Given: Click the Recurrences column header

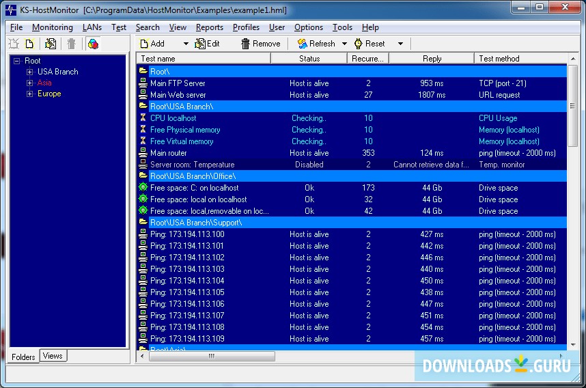Looking at the screenshot, I should (368, 59).
